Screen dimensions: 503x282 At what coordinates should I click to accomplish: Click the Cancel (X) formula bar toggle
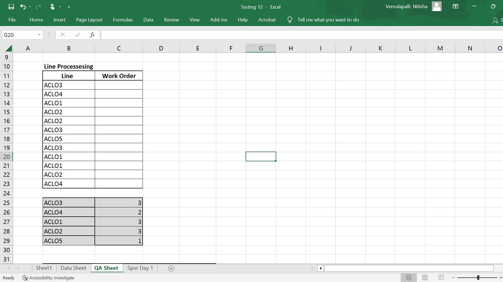coord(63,35)
